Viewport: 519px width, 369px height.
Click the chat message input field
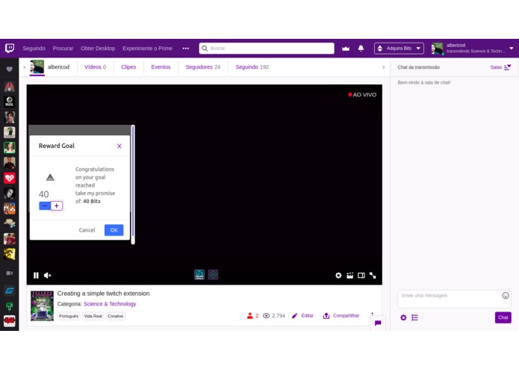(x=454, y=299)
